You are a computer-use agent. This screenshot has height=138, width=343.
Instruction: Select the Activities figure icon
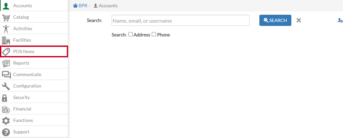[6, 29]
